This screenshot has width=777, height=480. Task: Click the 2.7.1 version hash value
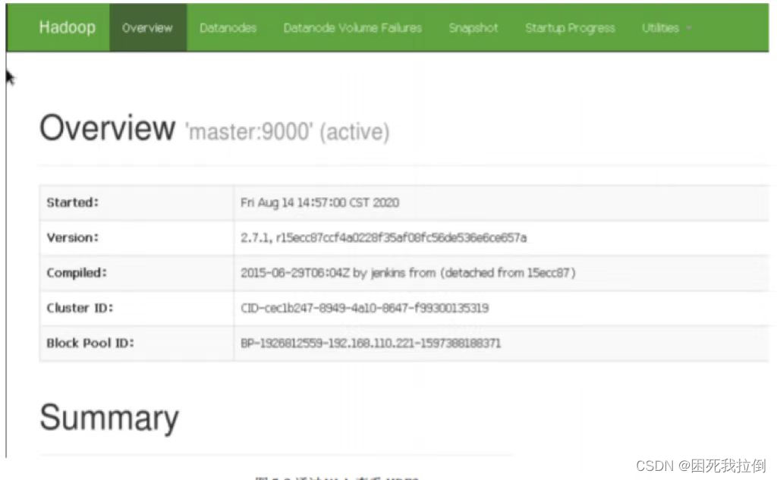383,238
